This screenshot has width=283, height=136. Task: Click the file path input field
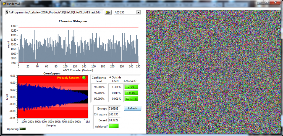coord(54,12)
